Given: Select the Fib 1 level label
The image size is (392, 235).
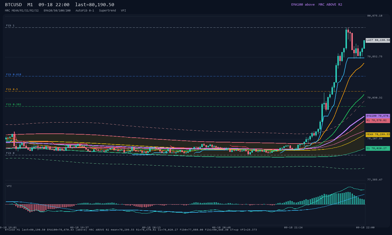Looking at the screenshot, I should pos(10,25).
